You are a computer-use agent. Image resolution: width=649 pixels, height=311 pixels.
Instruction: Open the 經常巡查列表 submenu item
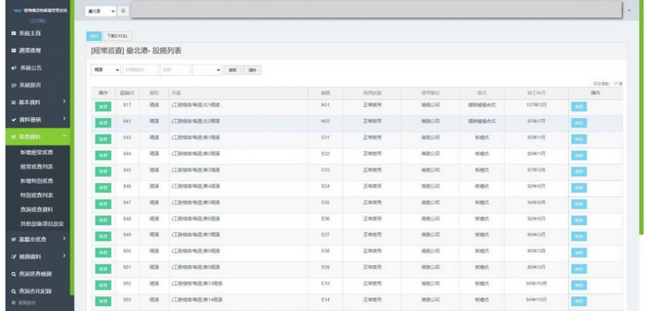[39, 166]
